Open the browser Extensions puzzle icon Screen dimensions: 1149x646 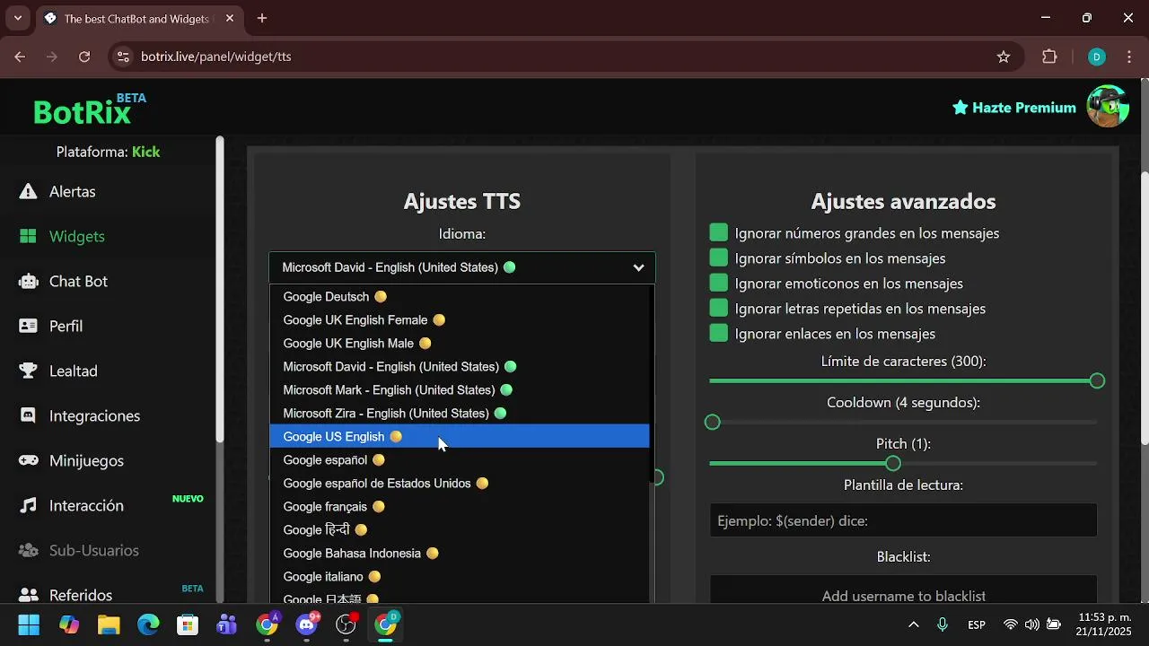pyautogui.click(x=1049, y=57)
